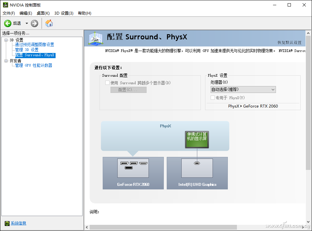
Task: Open the NVIDIA home icon on the toolbar
Action: [49, 23]
